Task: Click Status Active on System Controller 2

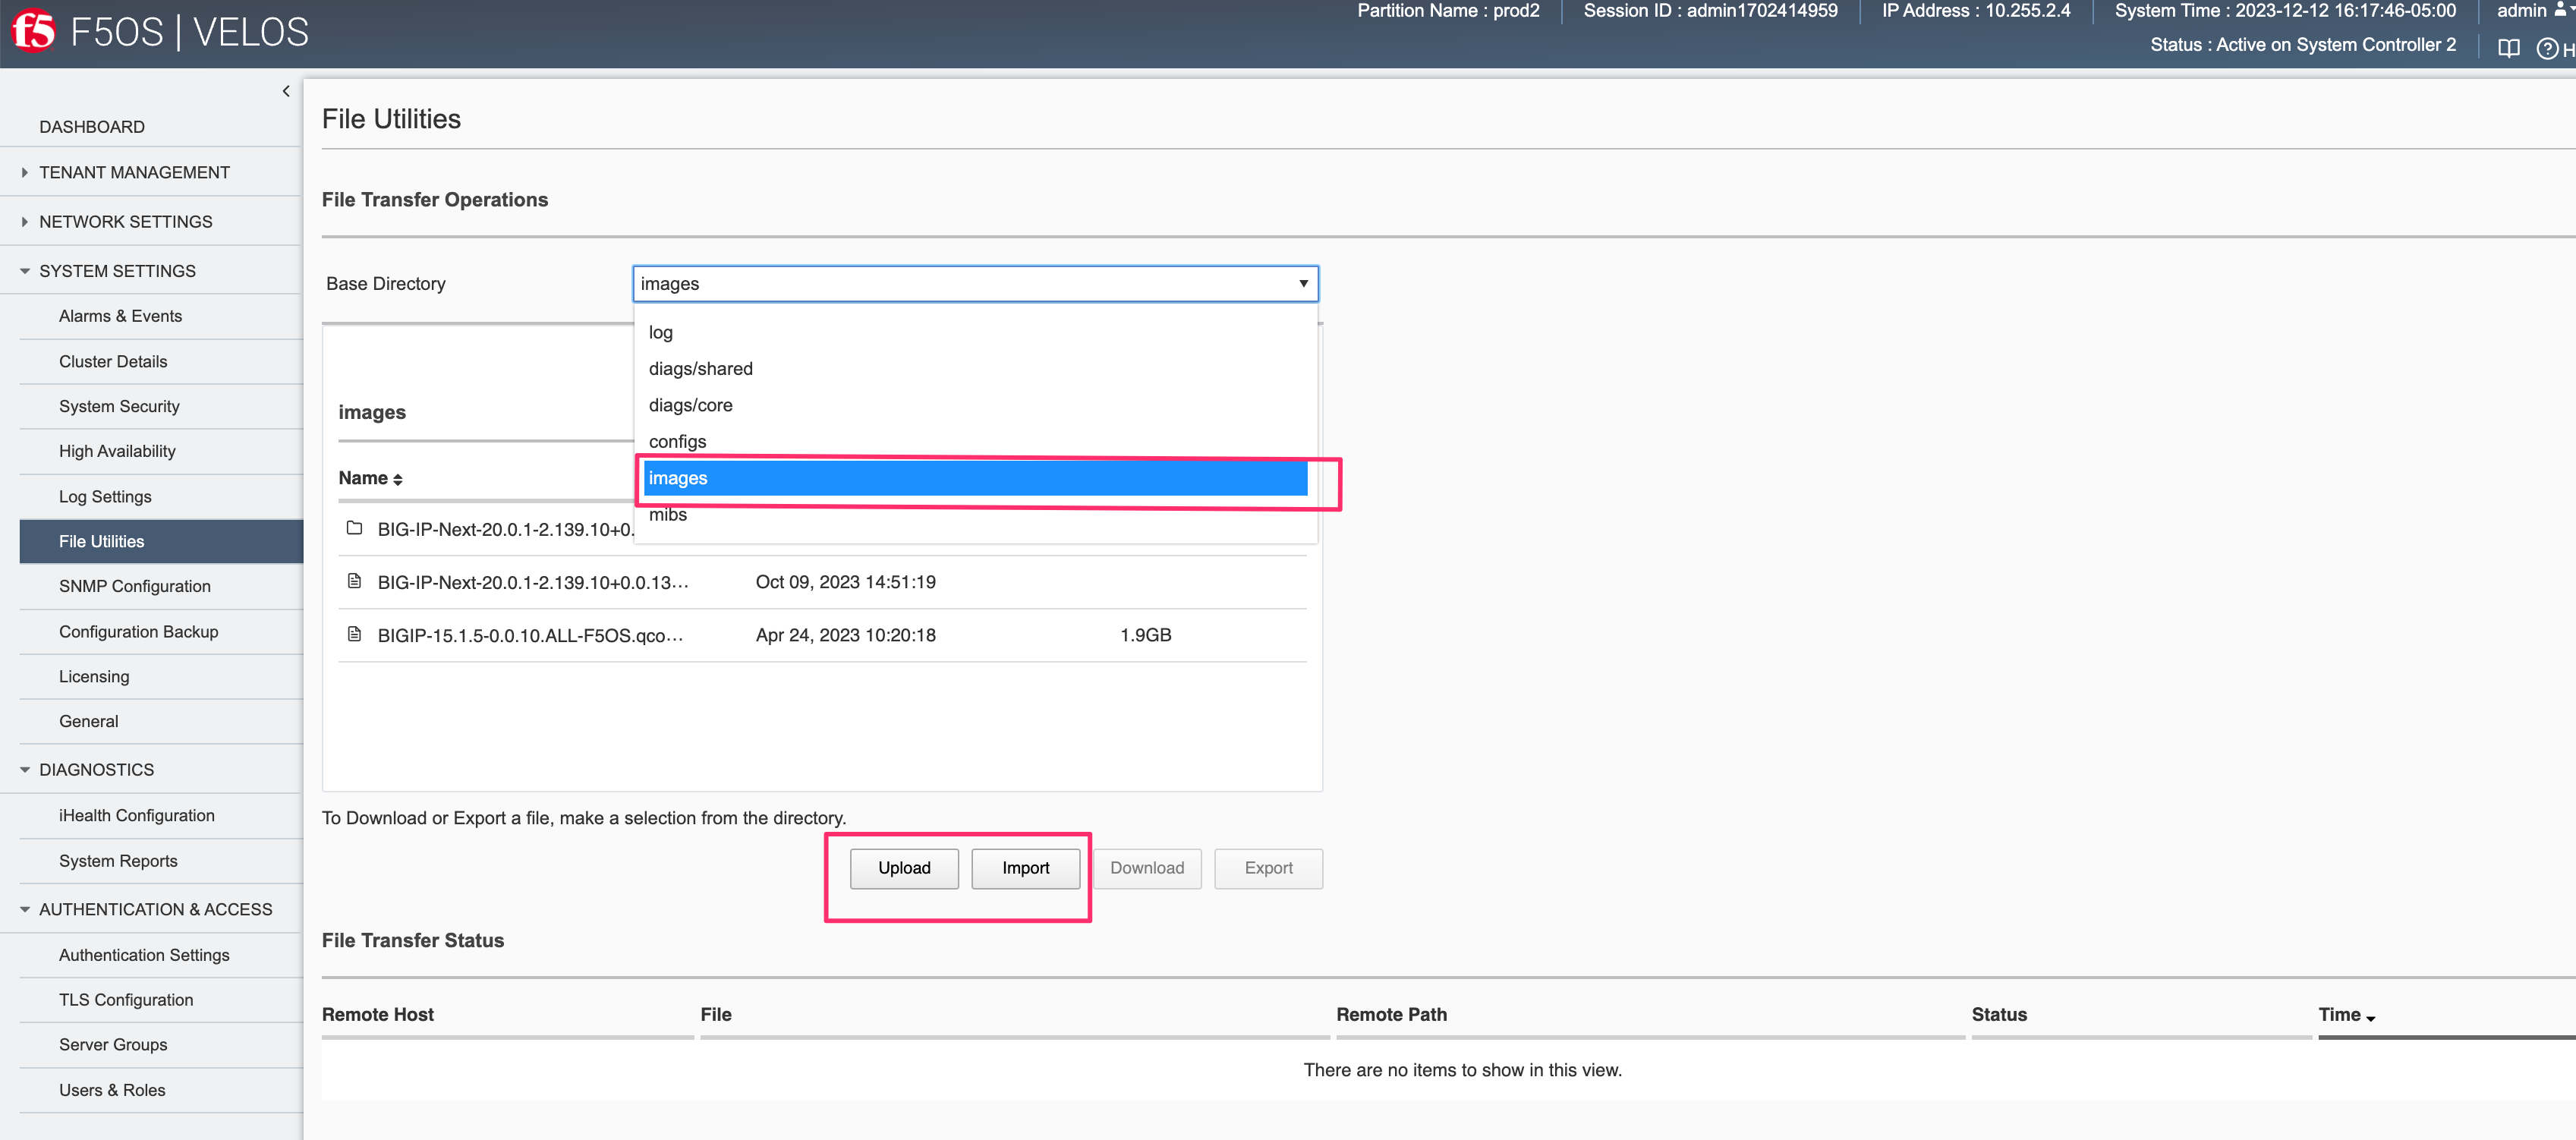Action: pyautogui.click(x=2303, y=45)
